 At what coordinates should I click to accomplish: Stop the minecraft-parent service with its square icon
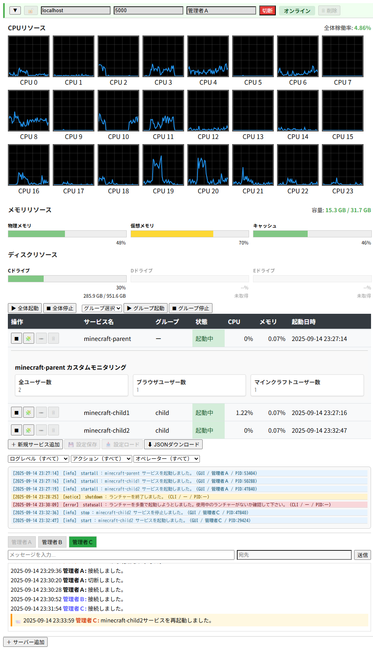tap(16, 339)
